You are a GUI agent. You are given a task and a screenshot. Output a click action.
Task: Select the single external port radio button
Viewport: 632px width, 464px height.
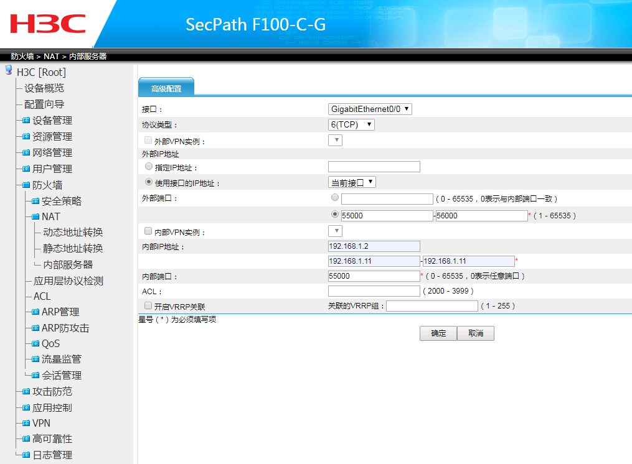pos(334,197)
